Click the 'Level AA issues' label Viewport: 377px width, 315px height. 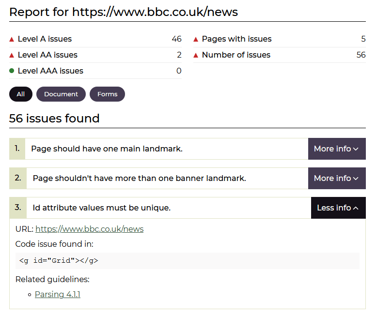pyautogui.click(x=47, y=55)
